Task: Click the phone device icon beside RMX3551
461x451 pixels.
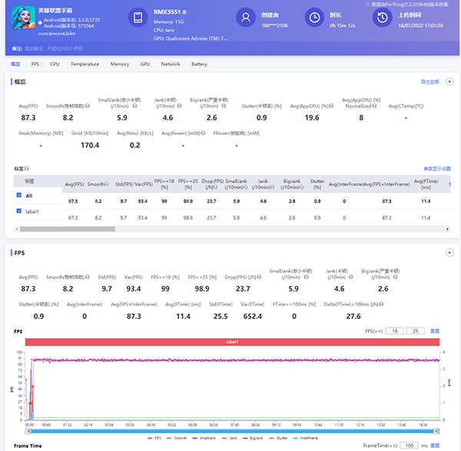Action: pyautogui.click(x=137, y=18)
